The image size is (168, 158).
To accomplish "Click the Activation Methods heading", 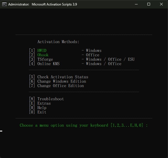I will pos(58,42).
